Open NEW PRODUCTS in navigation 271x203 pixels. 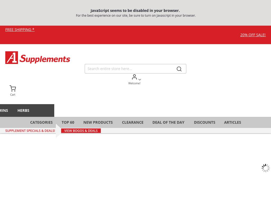pyautogui.click(x=98, y=122)
